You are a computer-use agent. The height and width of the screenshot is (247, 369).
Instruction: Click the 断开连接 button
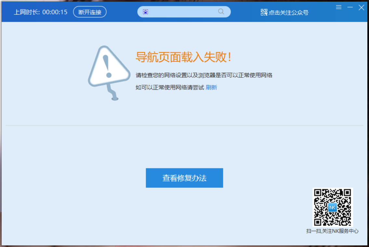pyautogui.click(x=90, y=12)
